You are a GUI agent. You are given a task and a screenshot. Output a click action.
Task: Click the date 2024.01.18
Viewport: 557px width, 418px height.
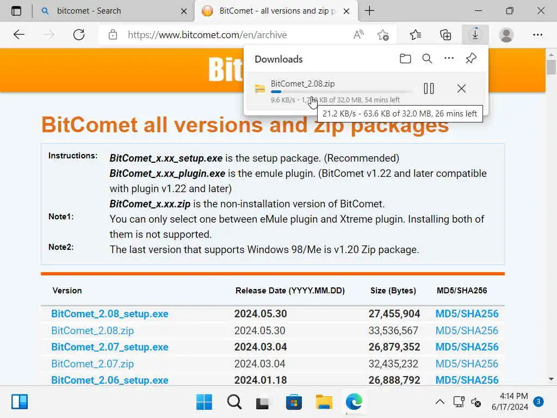[261, 380]
